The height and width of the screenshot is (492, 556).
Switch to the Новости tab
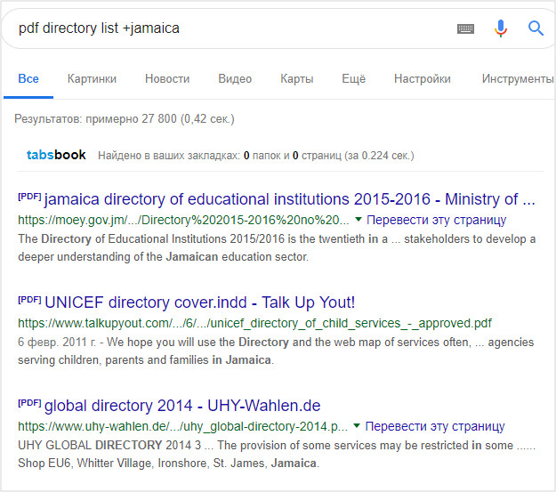[x=167, y=79]
